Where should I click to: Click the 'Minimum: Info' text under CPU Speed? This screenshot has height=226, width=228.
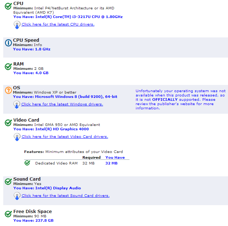coord(28,45)
